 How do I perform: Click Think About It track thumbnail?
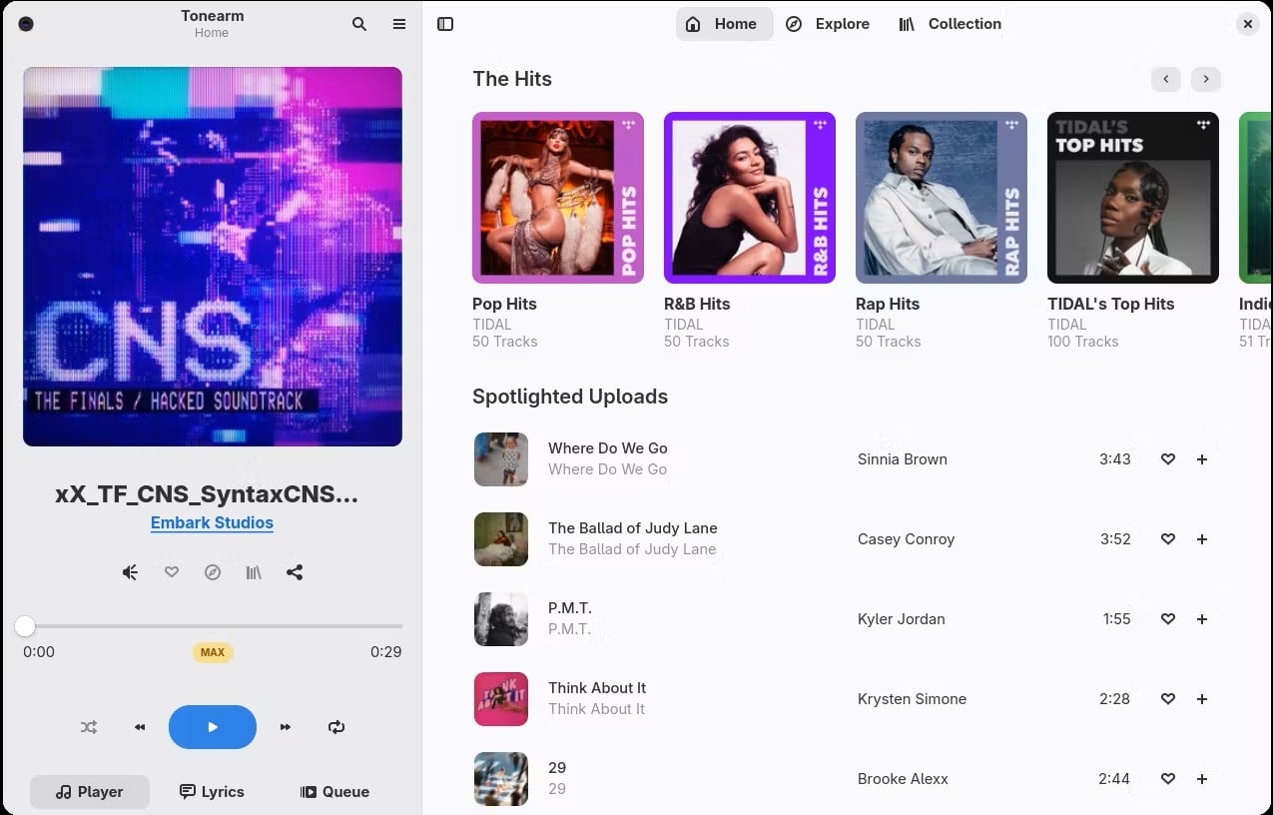point(501,699)
